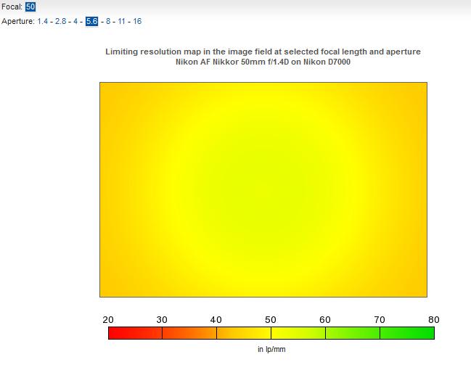Click the legend value 50
Image resolution: width=471 pixels, height=365 pixels.
pyautogui.click(x=271, y=319)
